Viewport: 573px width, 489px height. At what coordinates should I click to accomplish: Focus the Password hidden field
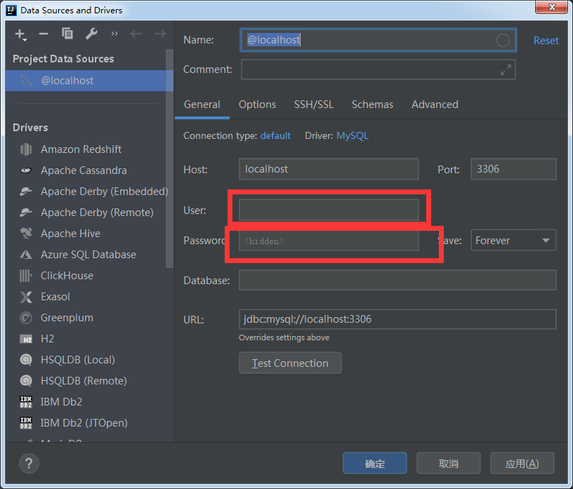point(329,241)
